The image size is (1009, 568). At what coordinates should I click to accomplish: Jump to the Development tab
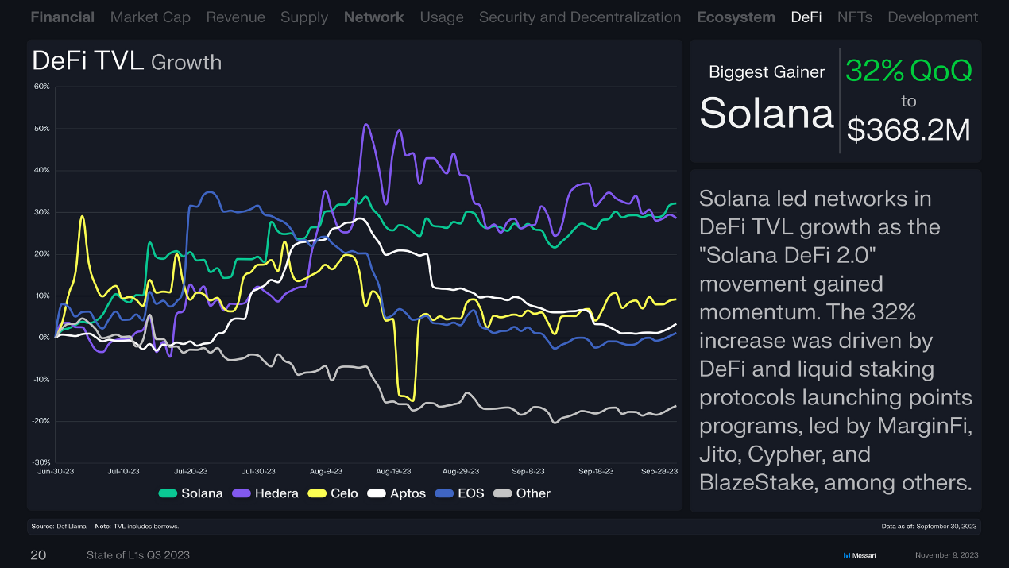click(932, 17)
